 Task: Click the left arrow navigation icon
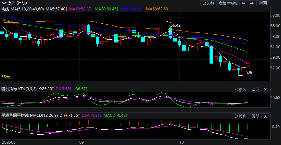[244, 4]
